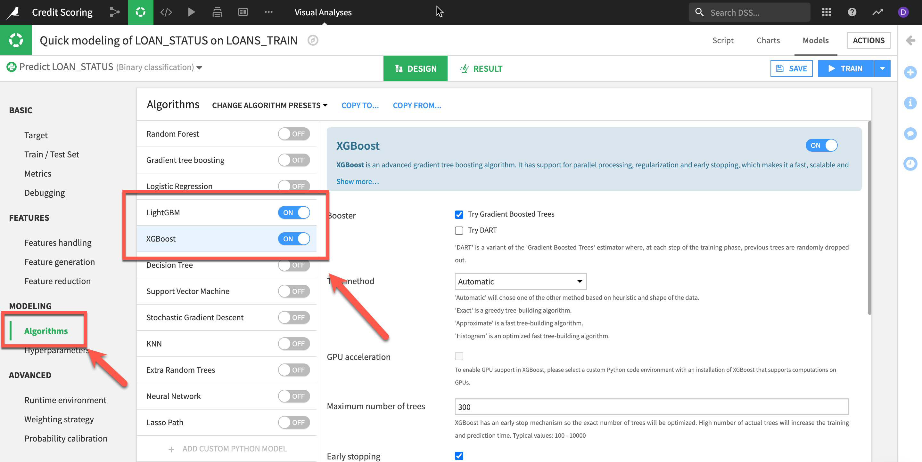Click the info icon in right sidebar
Screen dimensions: 922x462
(x=910, y=103)
